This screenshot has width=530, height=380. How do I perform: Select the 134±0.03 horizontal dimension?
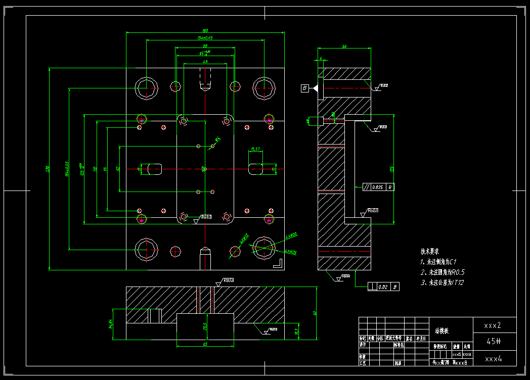pyautogui.click(x=205, y=38)
